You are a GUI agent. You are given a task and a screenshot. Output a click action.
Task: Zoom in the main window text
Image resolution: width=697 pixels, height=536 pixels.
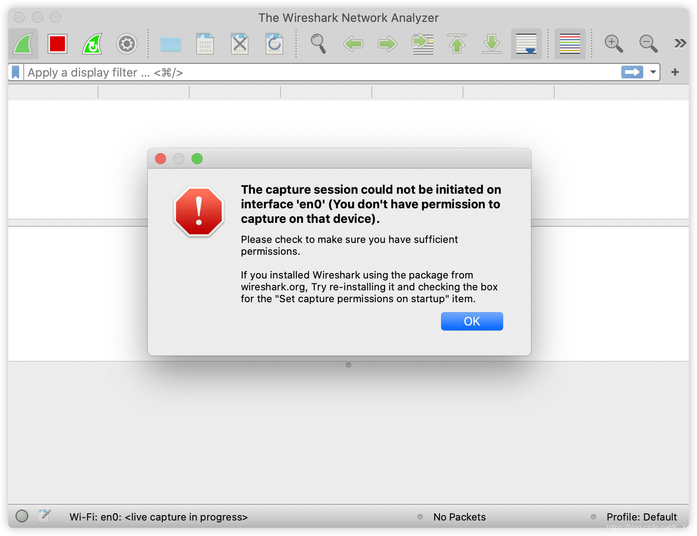[614, 44]
